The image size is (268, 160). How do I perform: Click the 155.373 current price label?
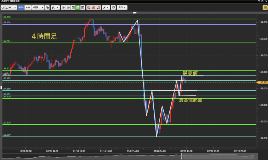click(263, 82)
